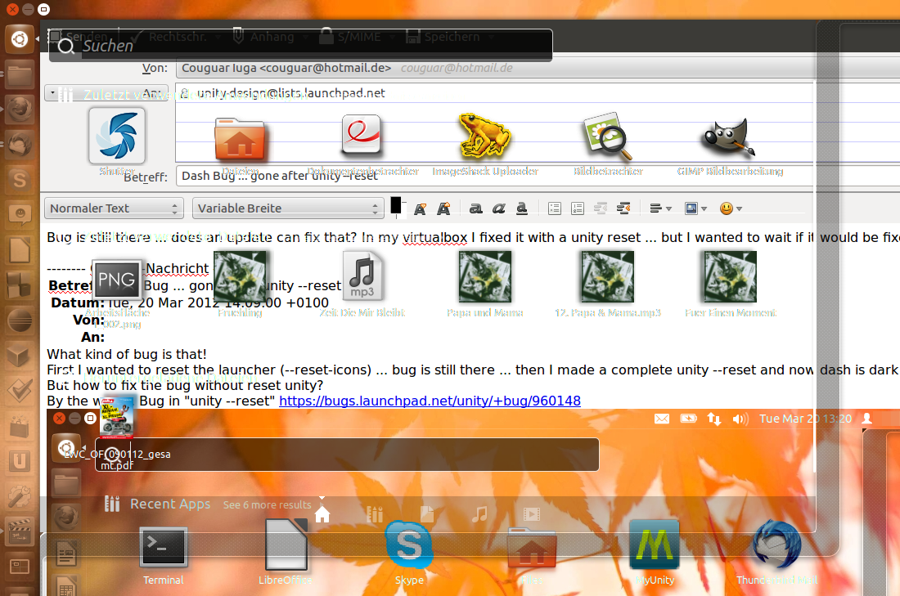900x596 pixels.
Task: Click the Suchen dash search field
Action: tap(301, 45)
